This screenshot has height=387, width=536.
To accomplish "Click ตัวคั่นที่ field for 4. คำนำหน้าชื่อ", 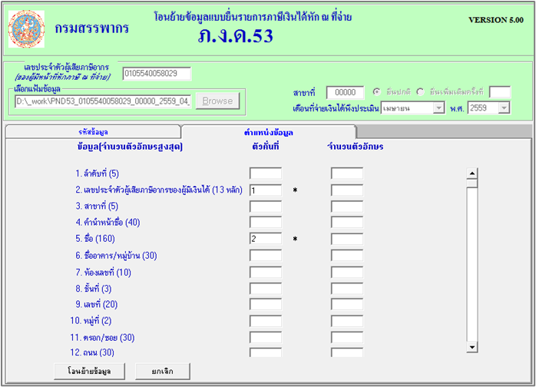I will (266, 223).
